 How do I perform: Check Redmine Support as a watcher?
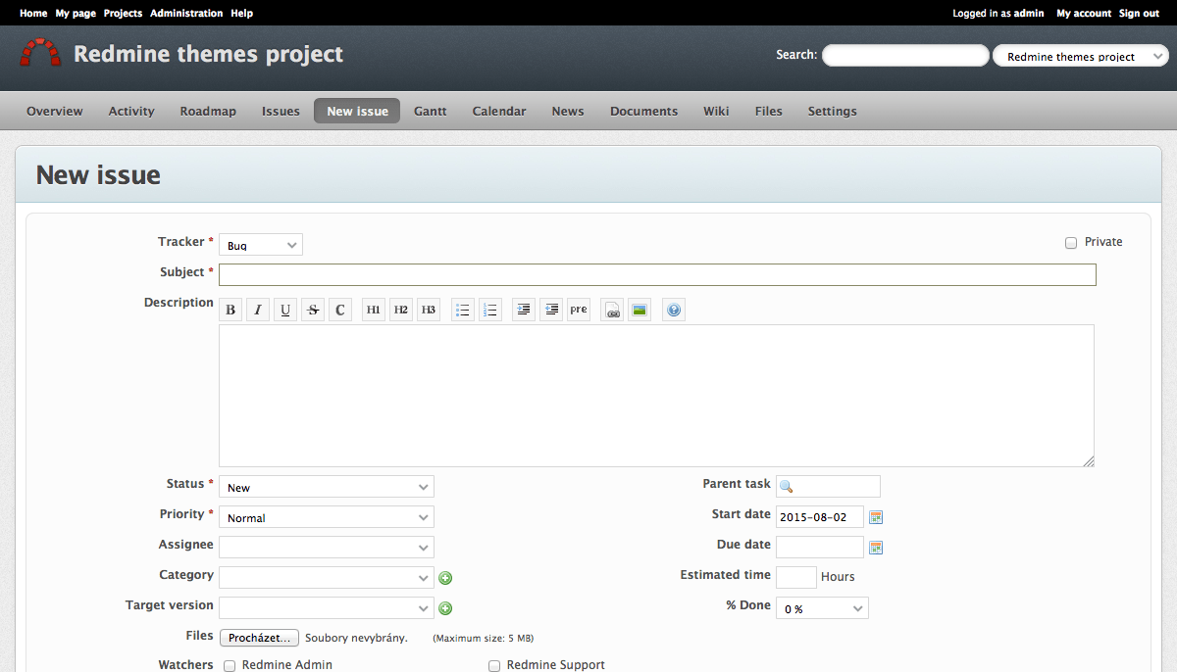click(494, 666)
